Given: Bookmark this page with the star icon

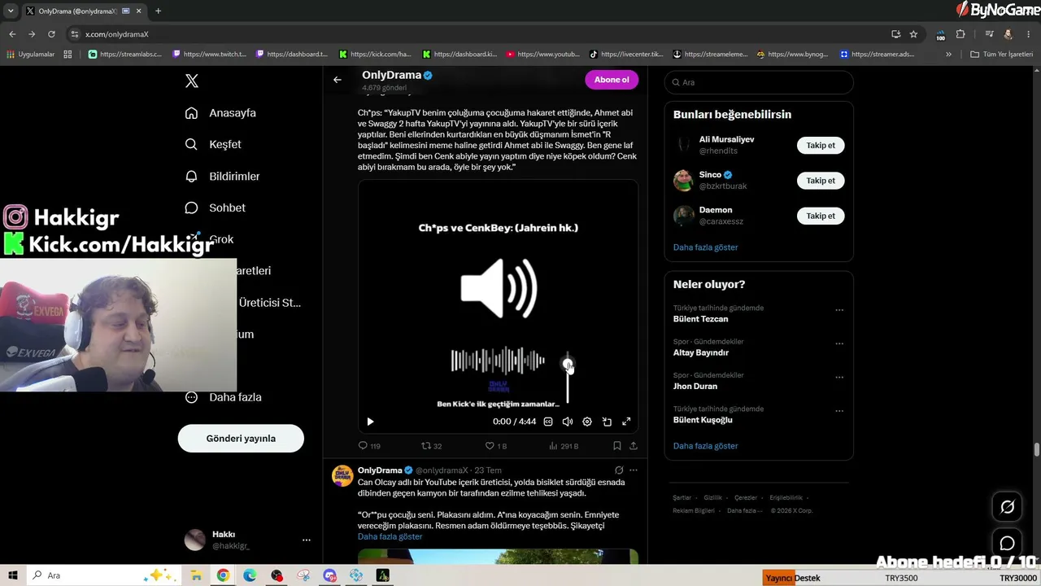Looking at the screenshot, I should tap(913, 34).
